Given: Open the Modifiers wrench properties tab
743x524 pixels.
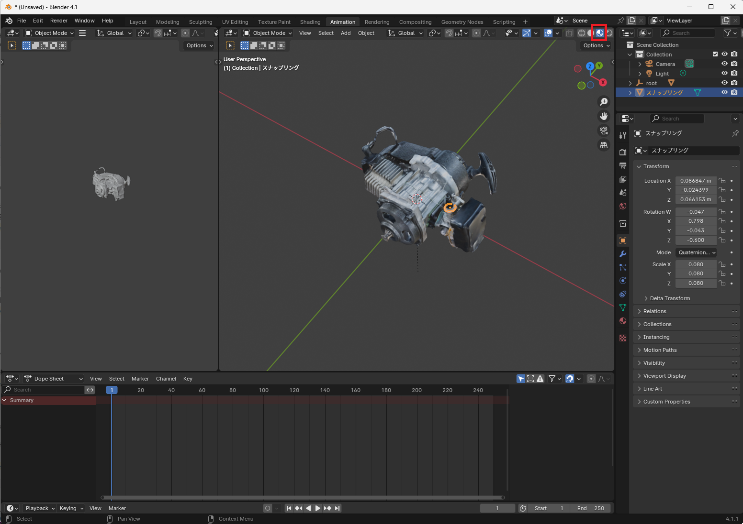Looking at the screenshot, I should pos(623,254).
